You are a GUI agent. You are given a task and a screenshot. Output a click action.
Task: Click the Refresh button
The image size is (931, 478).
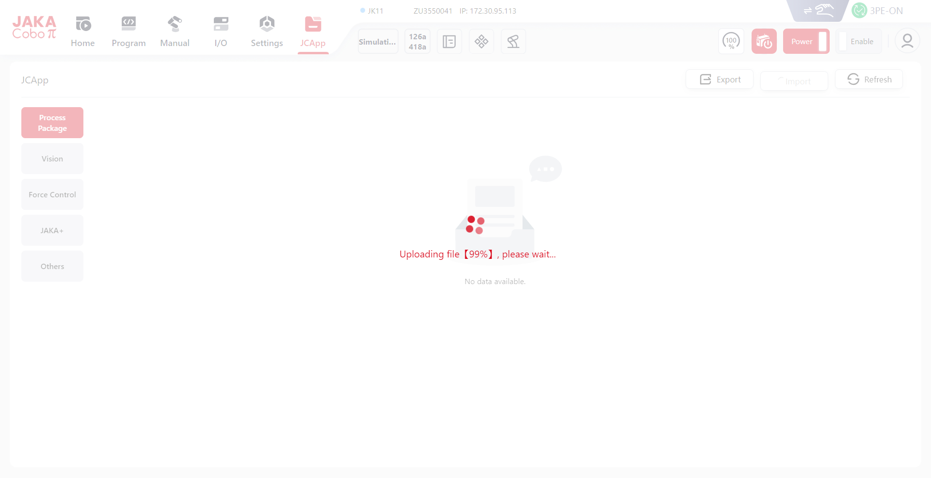point(869,80)
